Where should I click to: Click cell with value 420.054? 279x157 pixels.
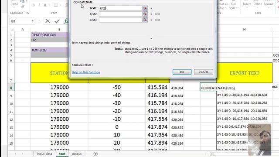pyautogui.click(x=177, y=119)
